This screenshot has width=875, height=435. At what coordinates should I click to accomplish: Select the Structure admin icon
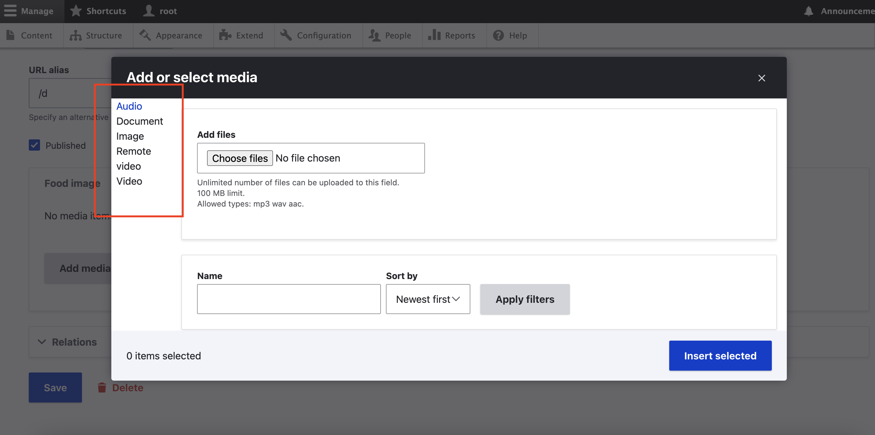(75, 35)
